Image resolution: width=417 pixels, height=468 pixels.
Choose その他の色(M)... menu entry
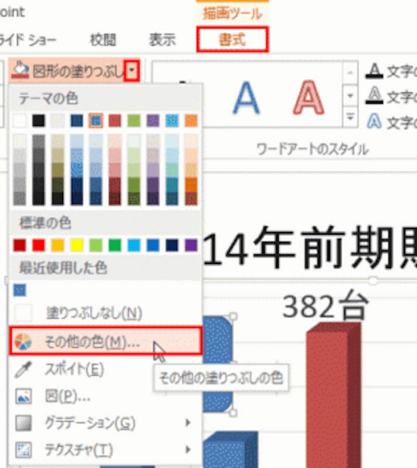105,341
